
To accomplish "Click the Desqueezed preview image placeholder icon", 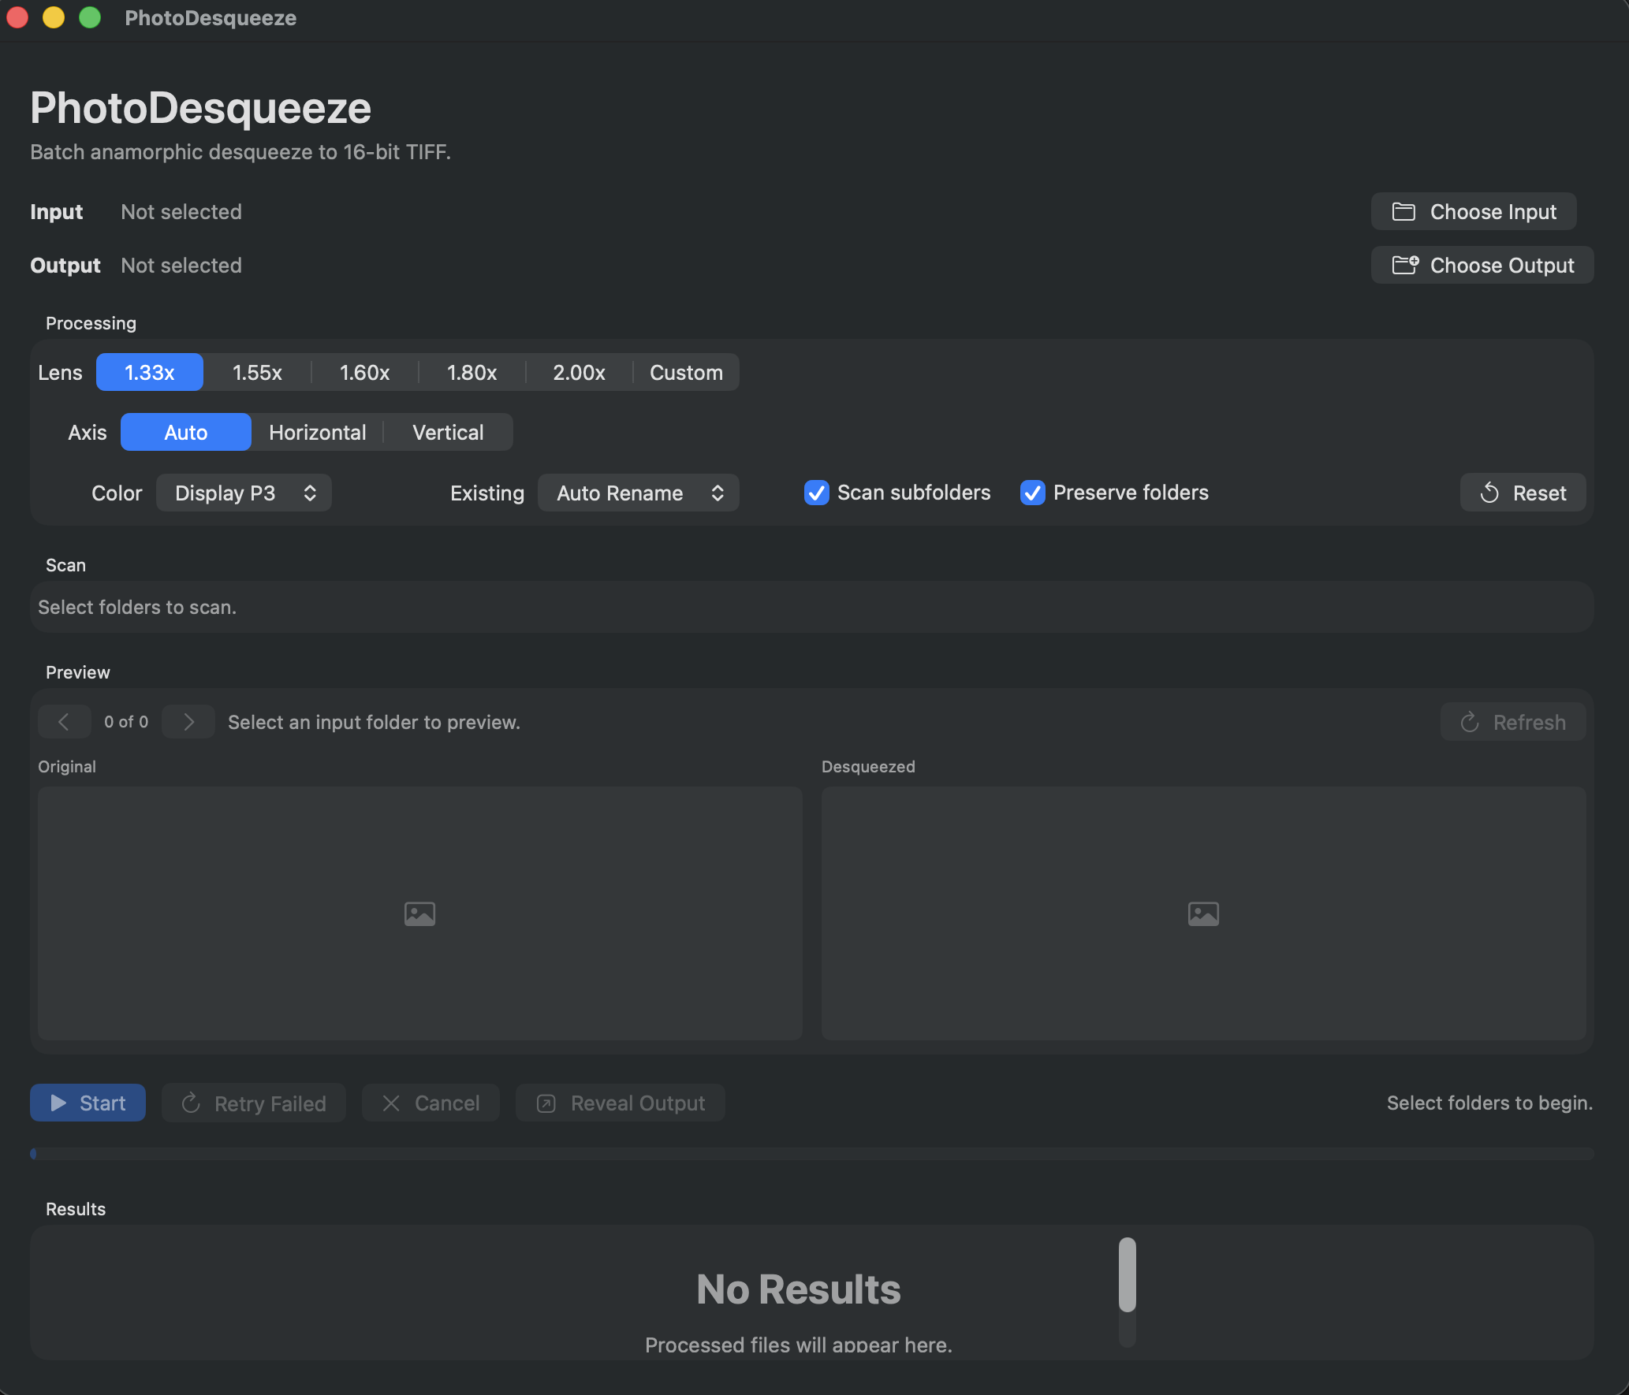I will (x=1203, y=913).
